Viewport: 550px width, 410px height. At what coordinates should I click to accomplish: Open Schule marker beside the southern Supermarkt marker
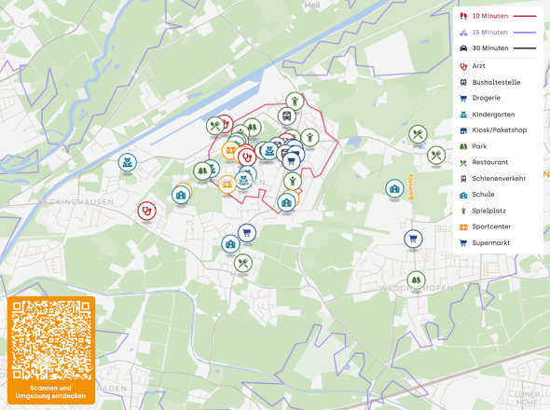(230, 244)
